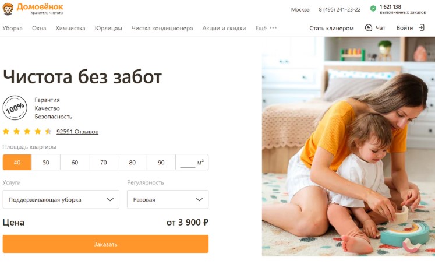Click the Стать клинером link
435x264 pixels.
[331, 28]
